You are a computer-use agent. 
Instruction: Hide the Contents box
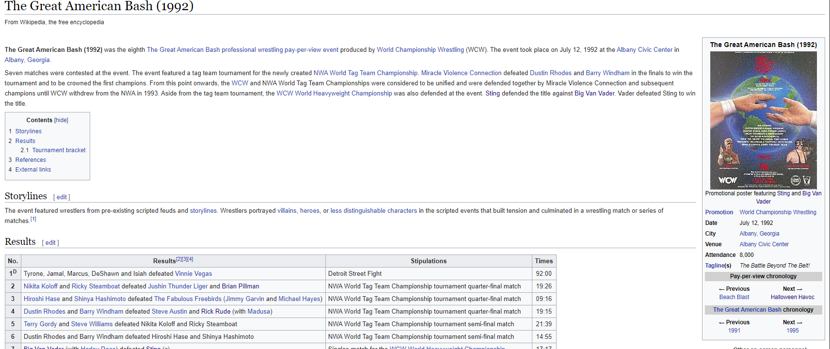[x=61, y=120]
